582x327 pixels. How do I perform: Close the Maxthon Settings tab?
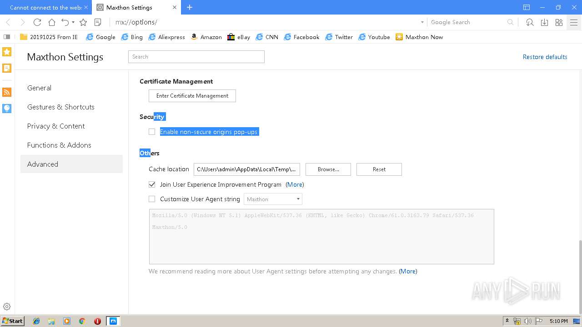pos(175,7)
